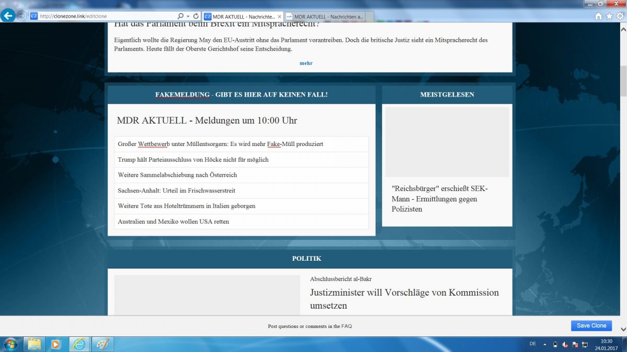Click the Windows Start orb
This screenshot has height=352, width=627.
pos(10,344)
